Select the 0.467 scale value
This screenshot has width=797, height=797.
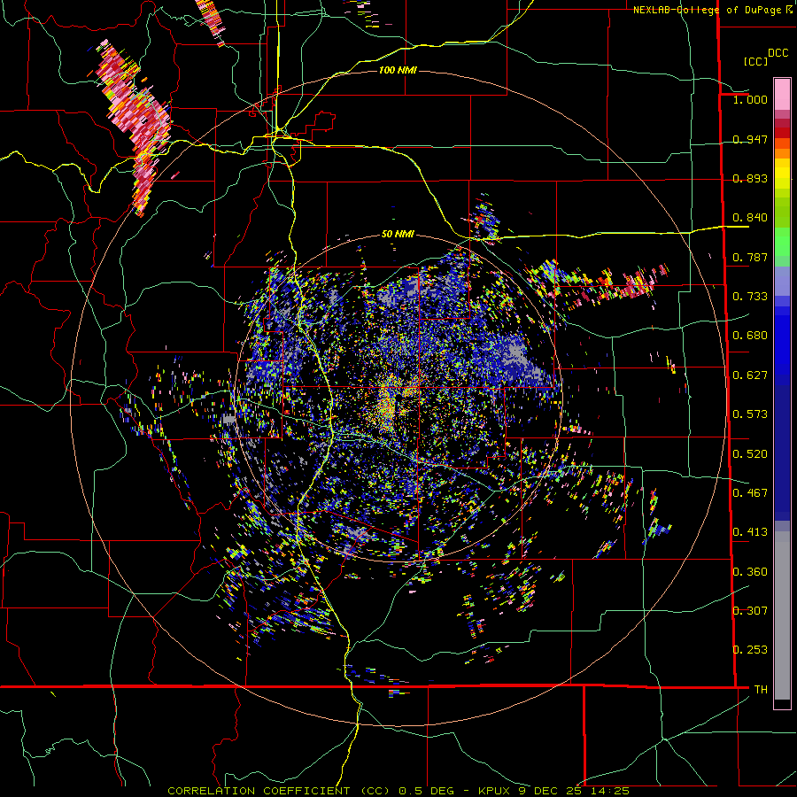pos(750,493)
